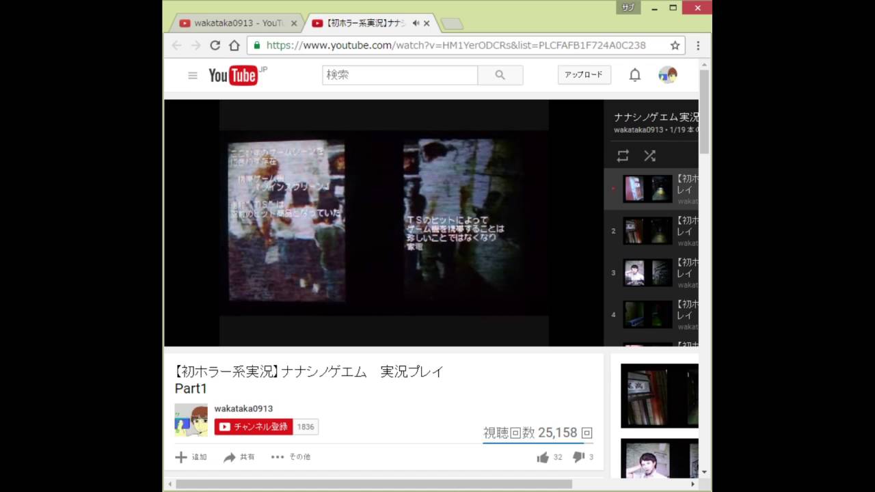The height and width of the screenshot is (492, 875).
Task: Share the video via 共有
Action: click(x=239, y=457)
